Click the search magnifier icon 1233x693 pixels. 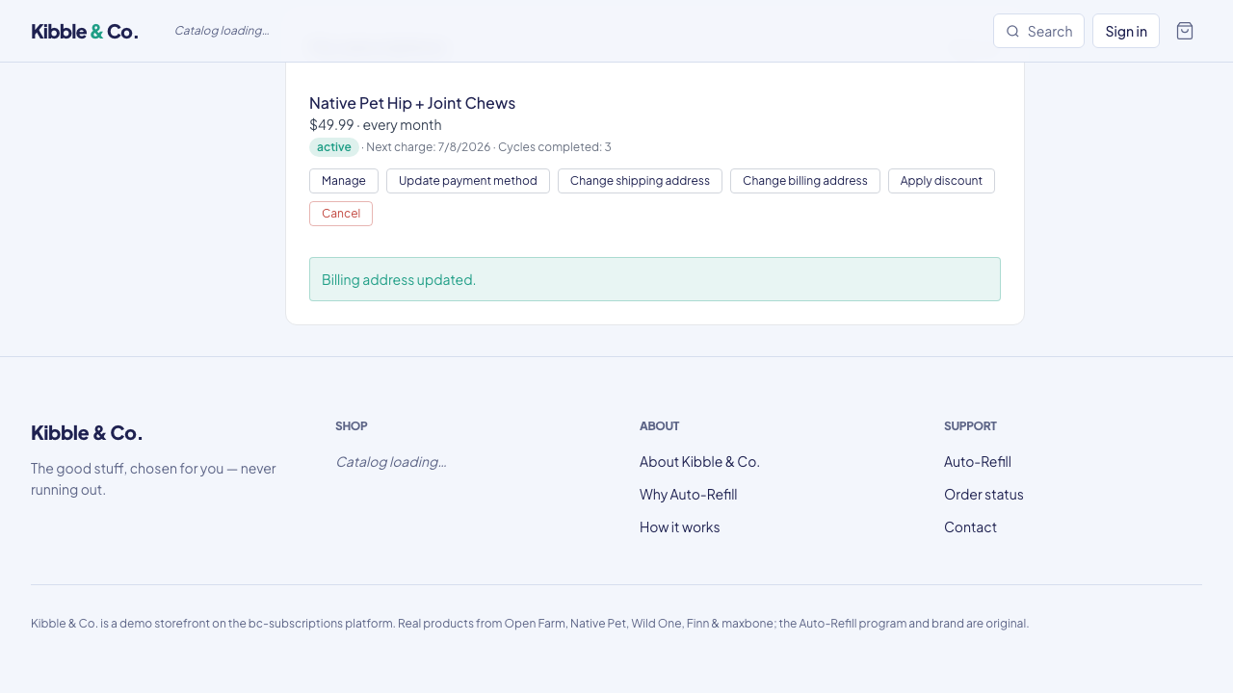1012,31
